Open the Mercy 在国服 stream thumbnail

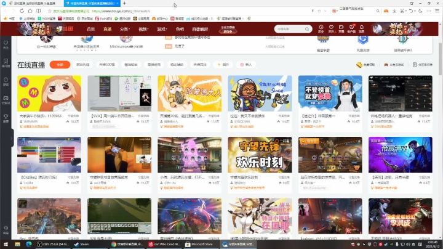260,216
